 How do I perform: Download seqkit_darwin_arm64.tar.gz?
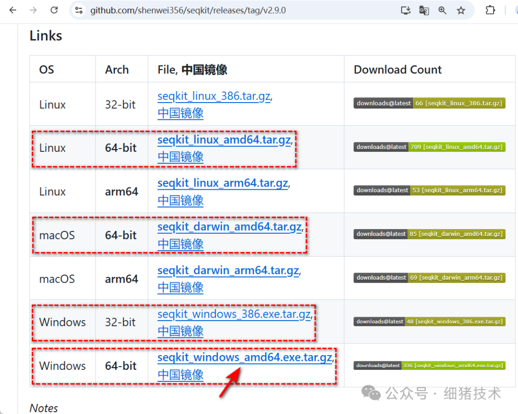(x=228, y=270)
